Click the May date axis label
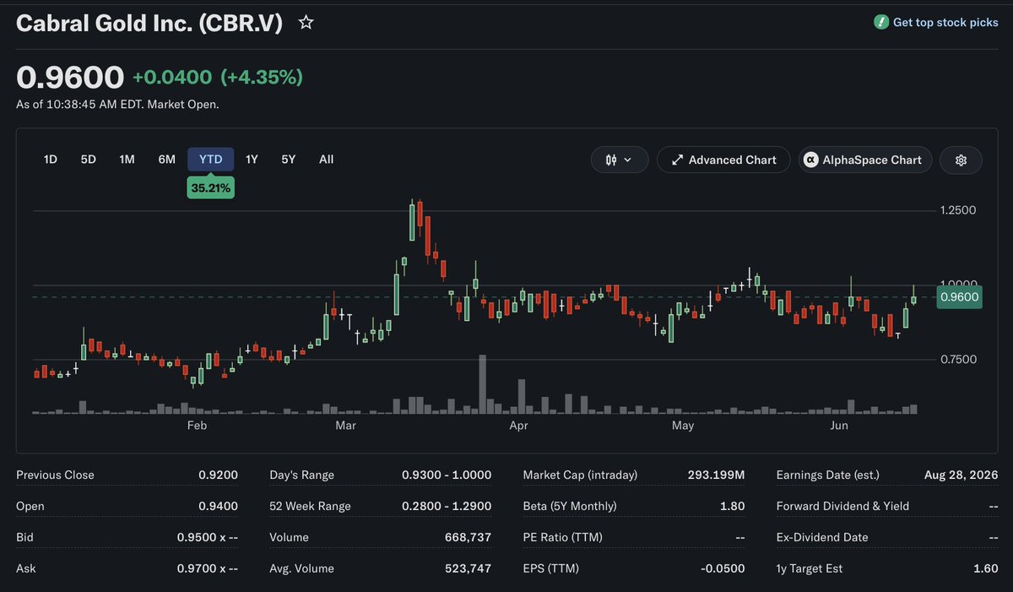 [x=683, y=426]
